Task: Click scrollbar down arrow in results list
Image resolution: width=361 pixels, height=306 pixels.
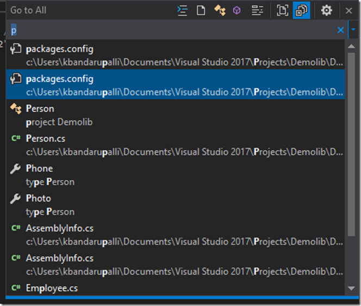Action: pyautogui.click(x=351, y=288)
